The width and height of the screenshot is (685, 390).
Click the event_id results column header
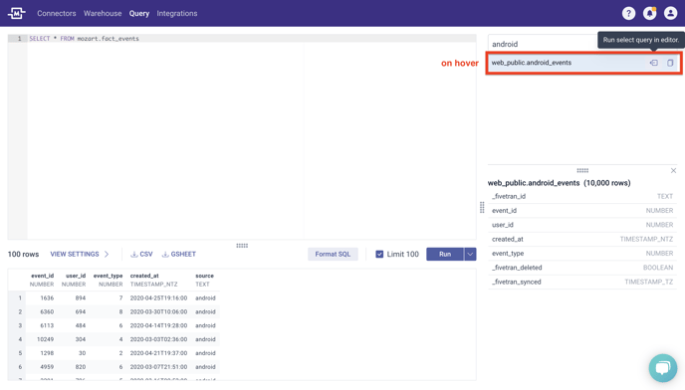42,280
